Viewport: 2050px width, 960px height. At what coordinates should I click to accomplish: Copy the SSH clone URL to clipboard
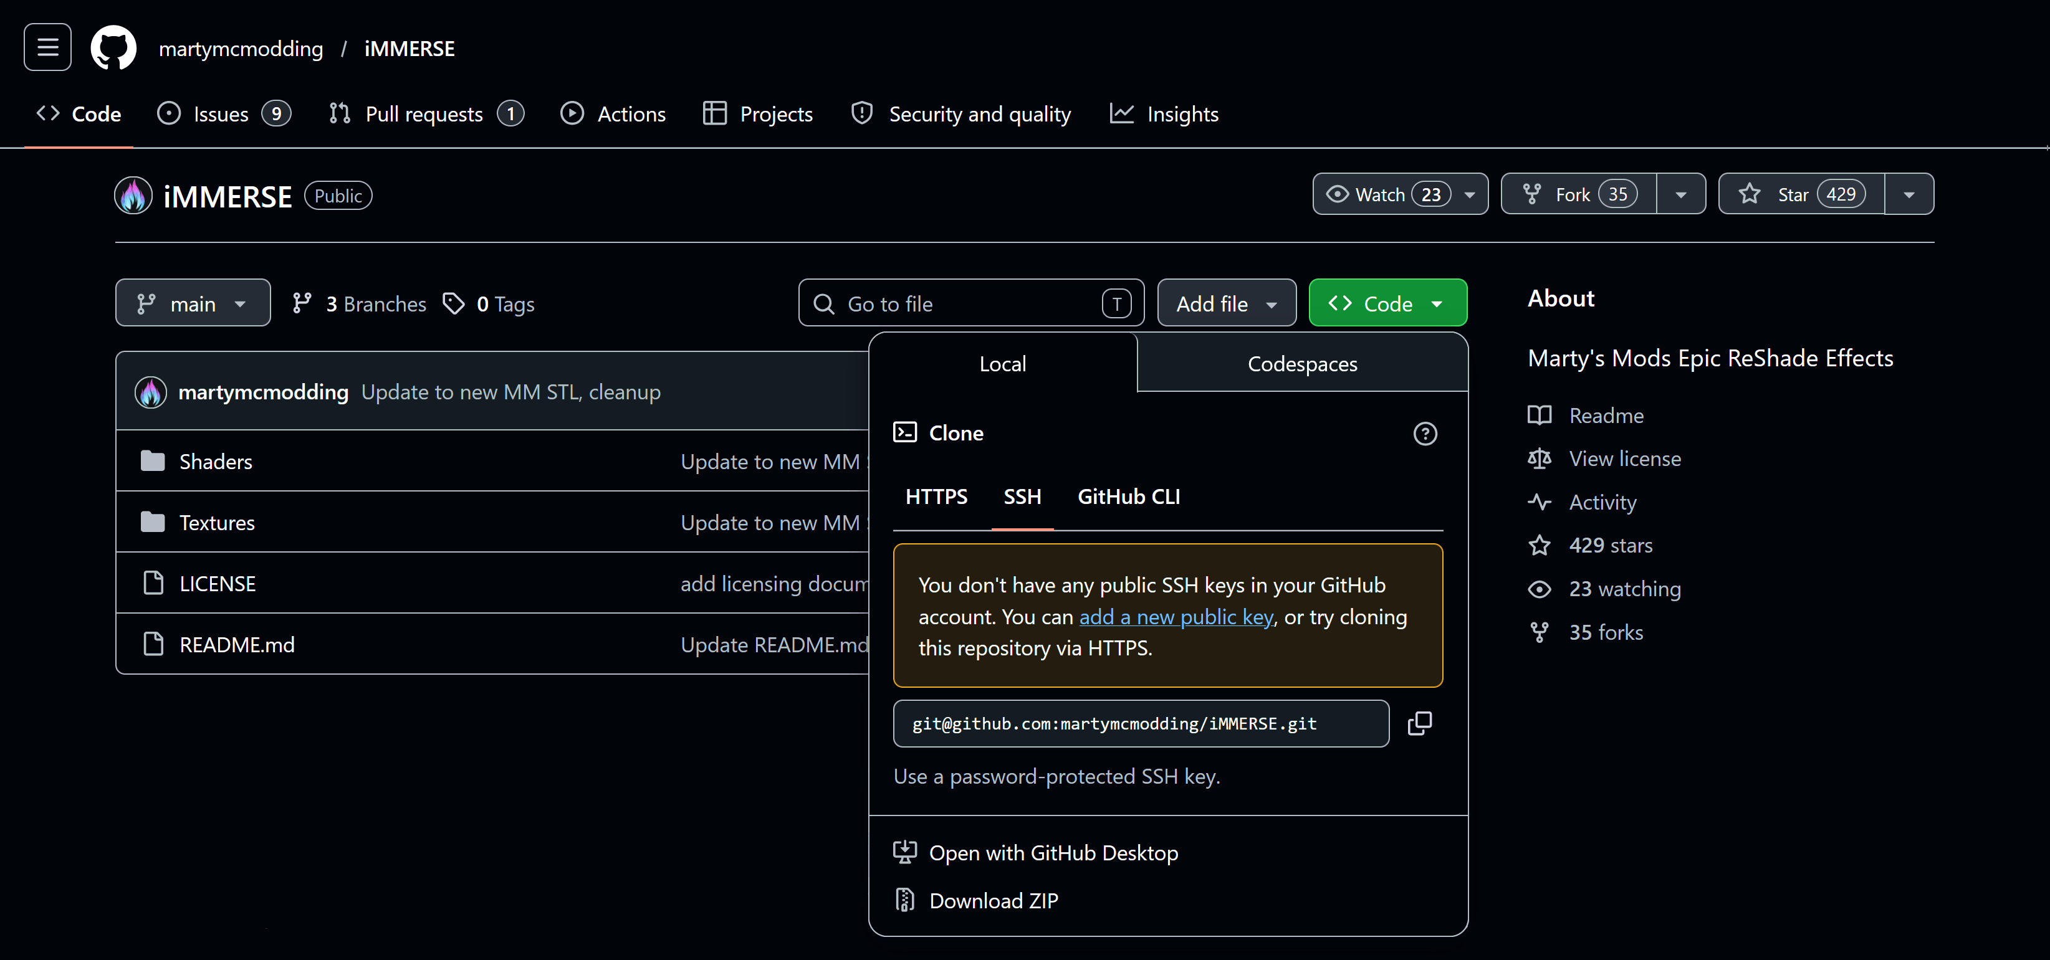pos(1420,723)
